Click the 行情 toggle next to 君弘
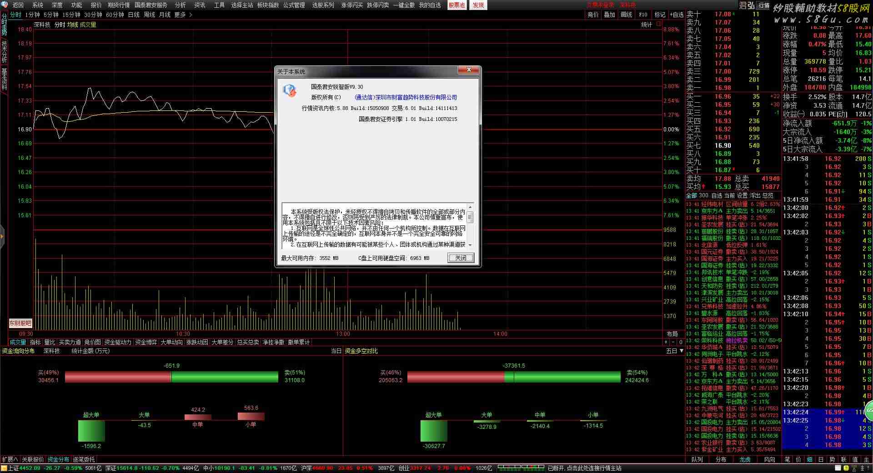This screenshot has width=873, height=473. [763, 5]
